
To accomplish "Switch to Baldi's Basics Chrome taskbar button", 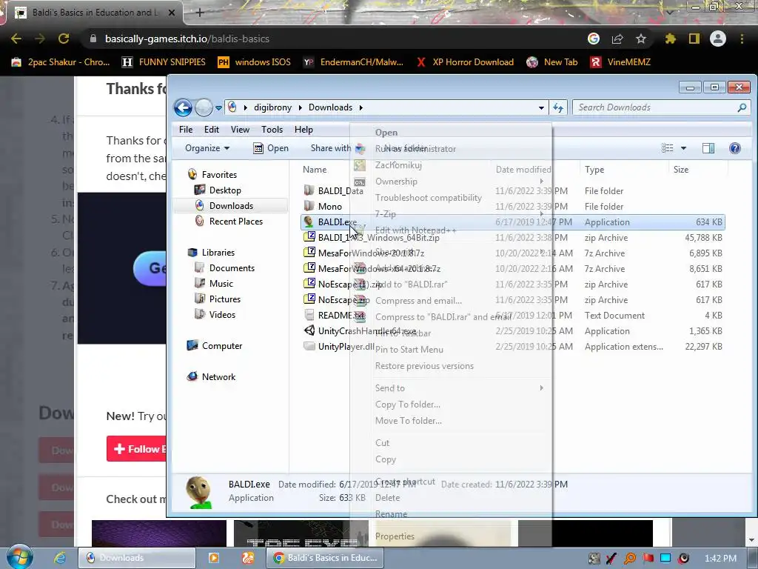I will pos(325,558).
